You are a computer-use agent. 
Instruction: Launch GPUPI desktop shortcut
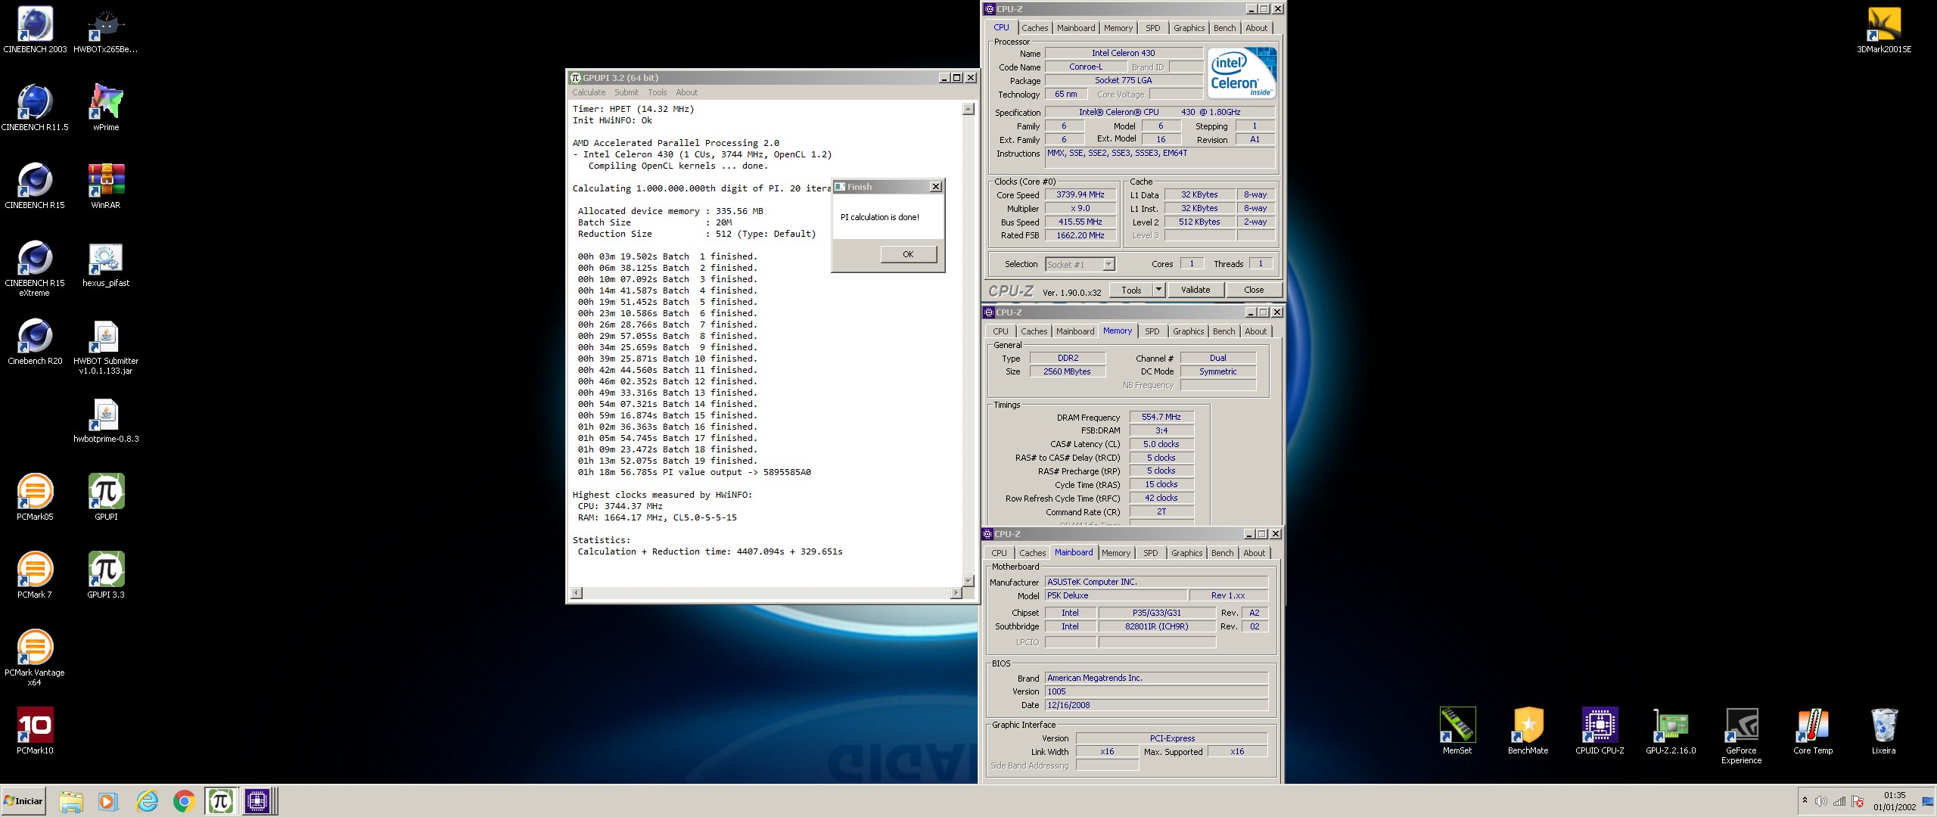pos(106,498)
